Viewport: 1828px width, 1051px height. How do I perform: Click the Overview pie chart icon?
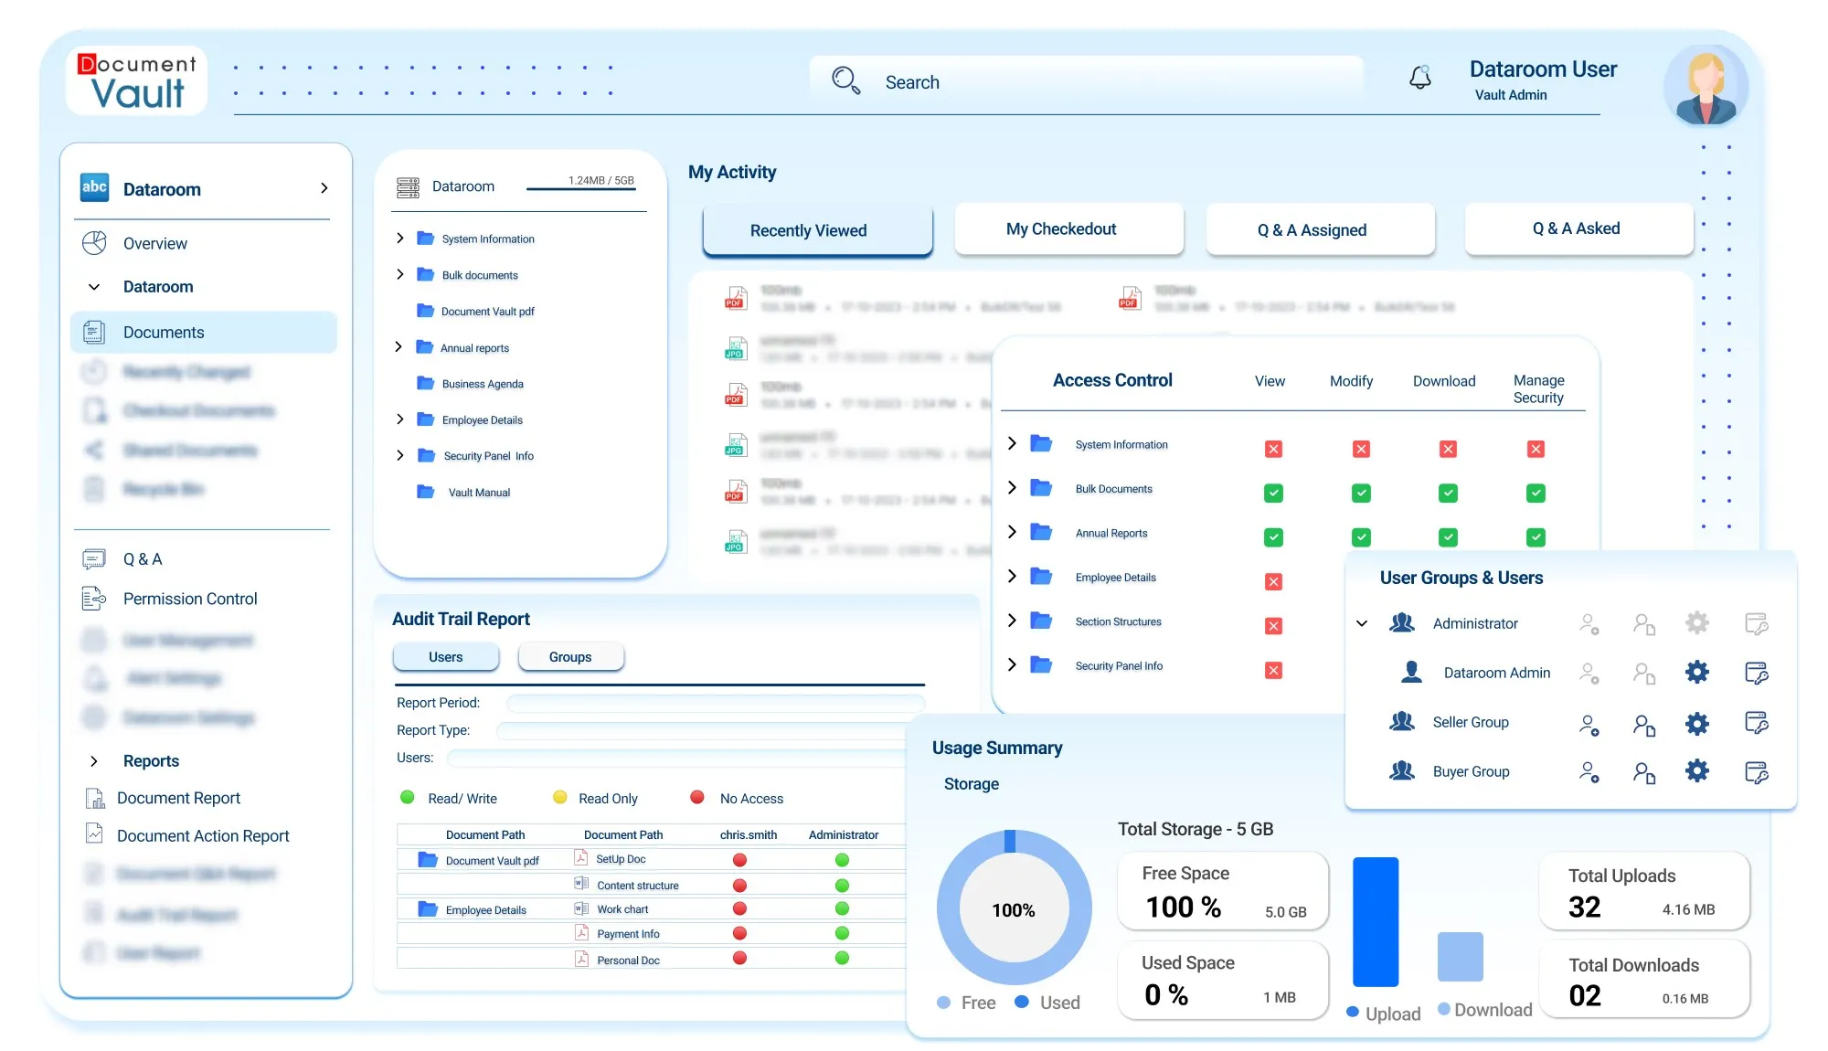tap(94, 243)
